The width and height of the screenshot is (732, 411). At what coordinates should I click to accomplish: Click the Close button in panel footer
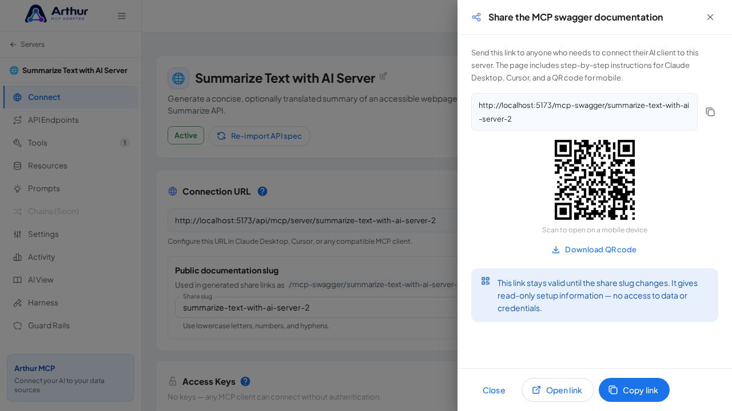(x=494, y=390)
